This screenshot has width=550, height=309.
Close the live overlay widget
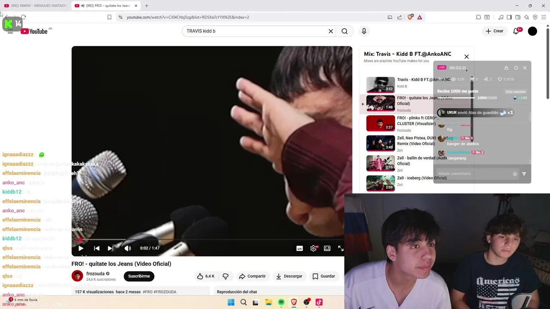[x=525, y=68]
